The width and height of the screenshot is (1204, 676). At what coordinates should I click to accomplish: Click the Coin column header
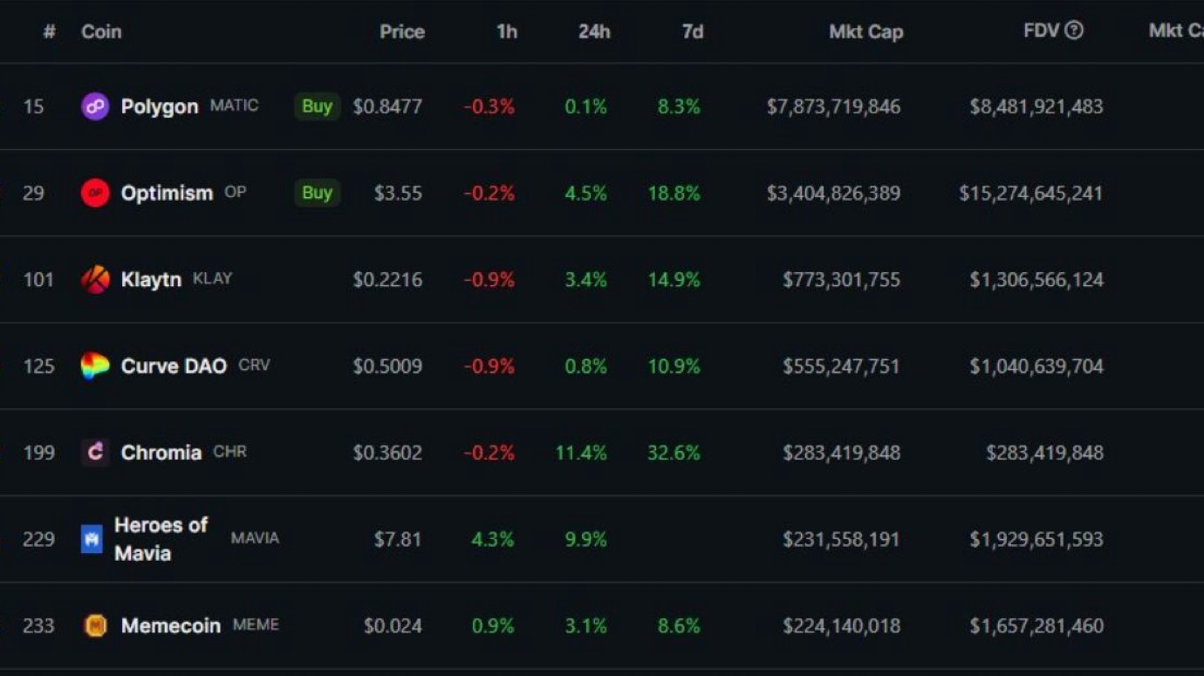tap(101, 31)
